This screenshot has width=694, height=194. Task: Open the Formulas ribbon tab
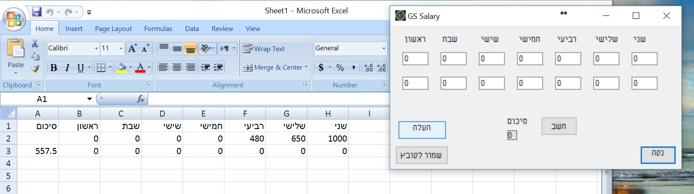[158, 28]
